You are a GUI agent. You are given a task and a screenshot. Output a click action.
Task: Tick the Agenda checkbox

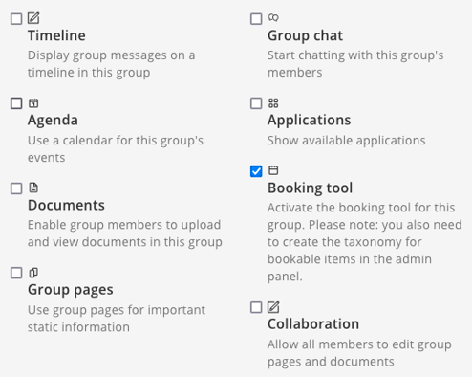16,103
